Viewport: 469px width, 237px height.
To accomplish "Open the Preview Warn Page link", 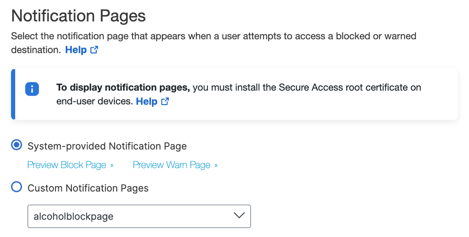I will pos(172,165).
